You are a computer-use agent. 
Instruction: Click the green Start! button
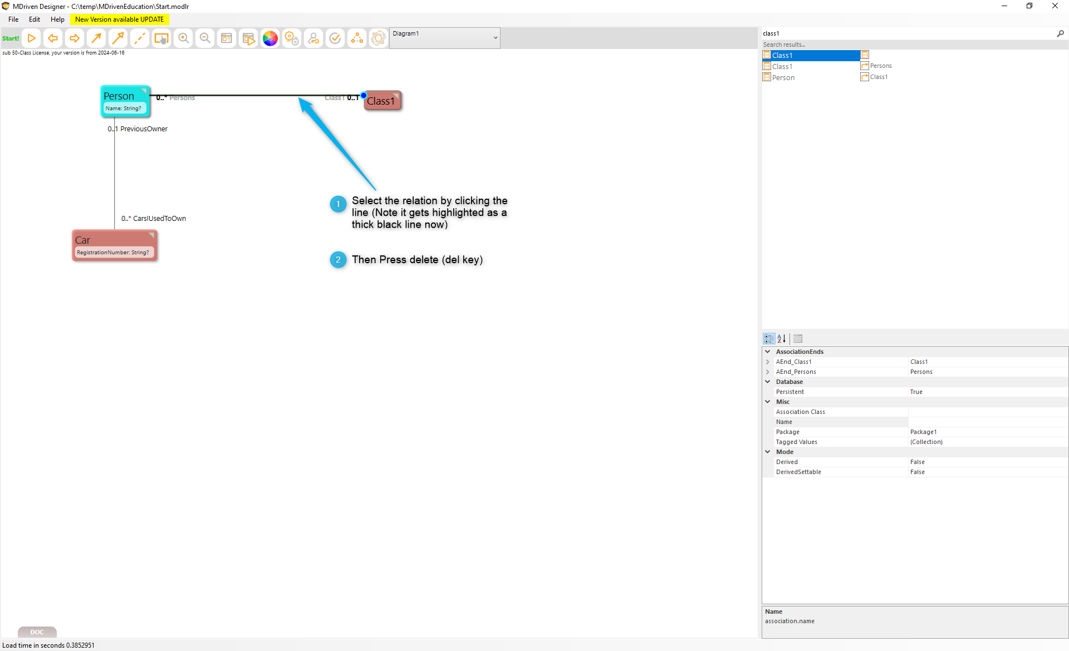(x=11, y=38)
